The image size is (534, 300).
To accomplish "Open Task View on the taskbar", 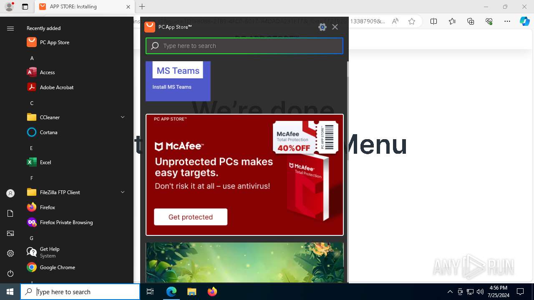I will (150, 292).
